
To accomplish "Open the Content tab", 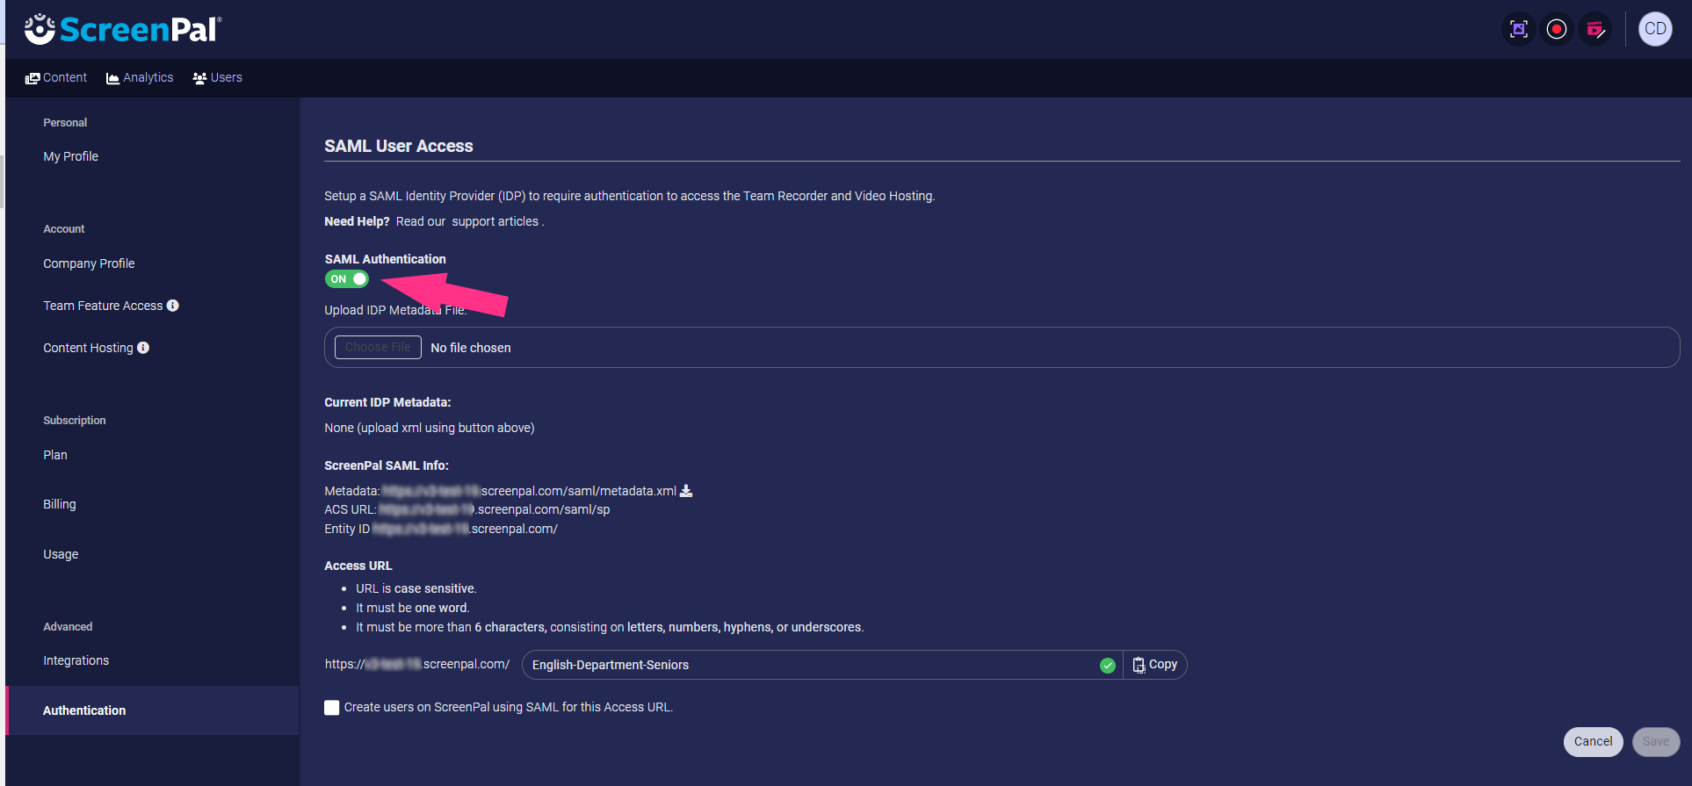I will pos(56,78).
